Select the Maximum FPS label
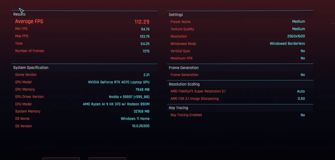Image resolution: width=335 pixels, height=160 pixels. coord(181,58)
